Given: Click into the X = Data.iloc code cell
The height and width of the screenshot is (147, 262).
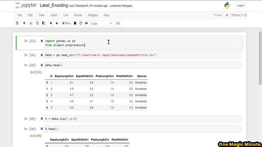Looking at the screenshot, I should pos(143,119).
